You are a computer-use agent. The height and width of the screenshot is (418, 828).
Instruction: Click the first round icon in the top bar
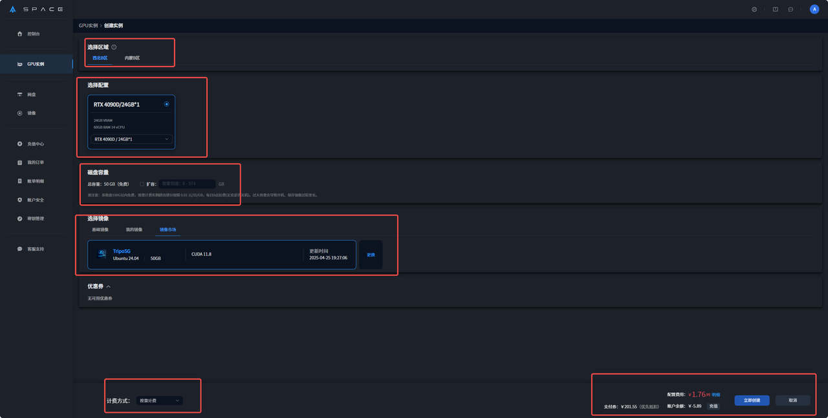click(x=754, y=10)
